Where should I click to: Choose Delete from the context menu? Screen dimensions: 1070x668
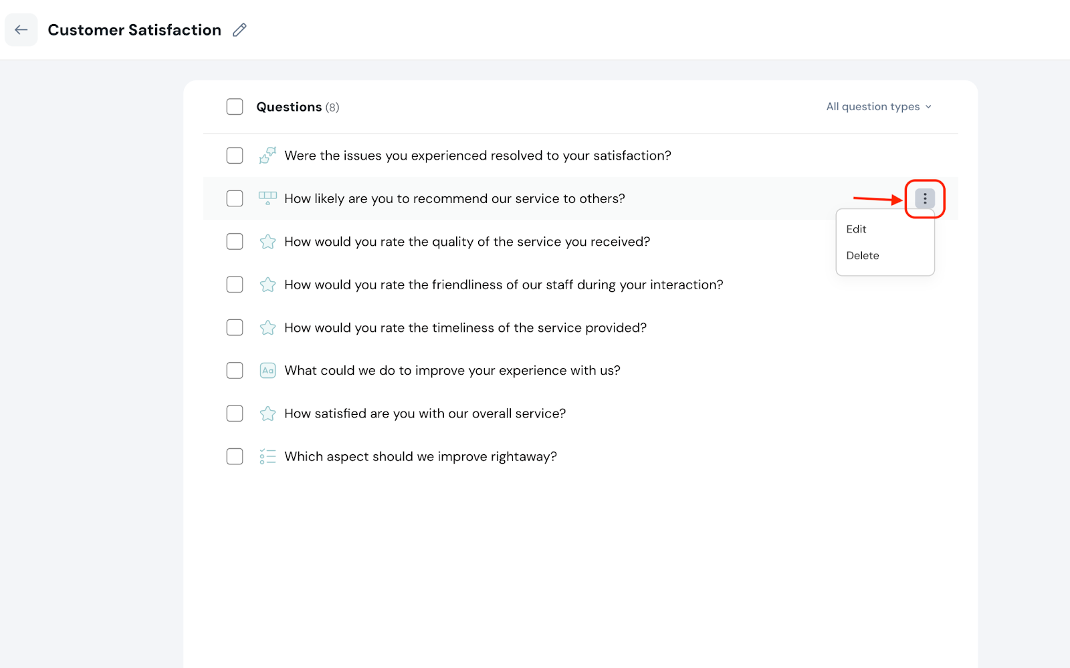pyautogui.click(x=862, y=256)
